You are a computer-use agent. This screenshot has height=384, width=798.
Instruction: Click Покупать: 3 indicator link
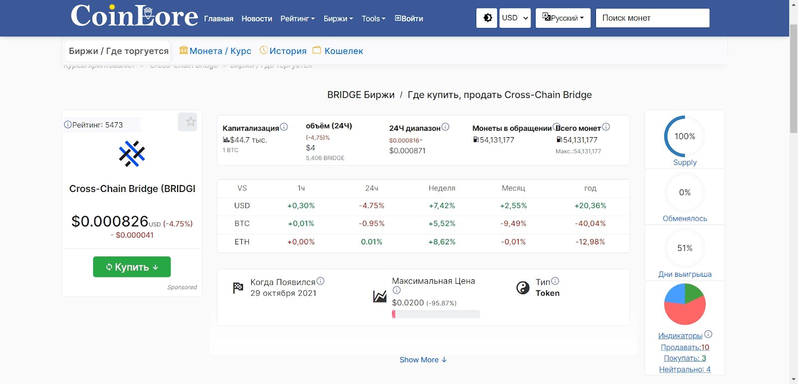pos(685,358)
